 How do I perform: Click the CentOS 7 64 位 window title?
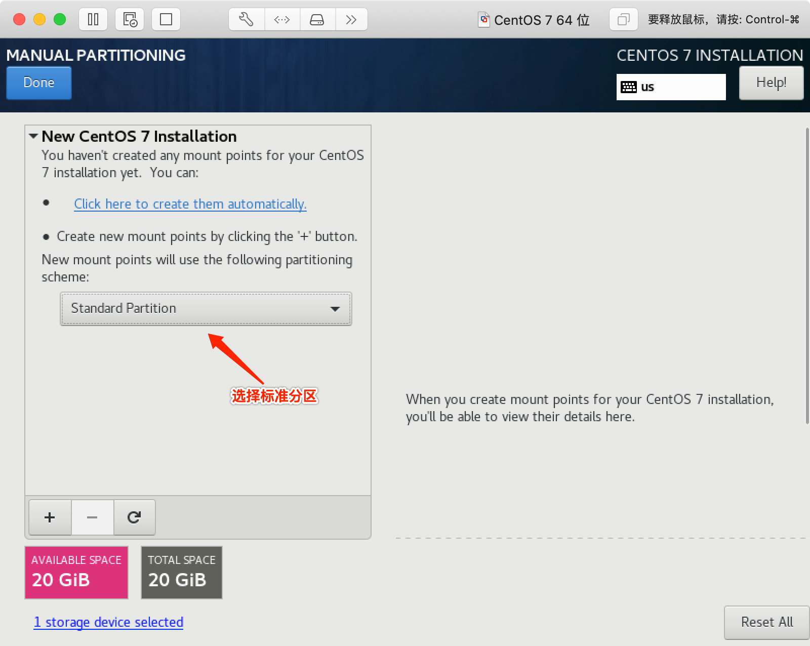tap(542, 20)
